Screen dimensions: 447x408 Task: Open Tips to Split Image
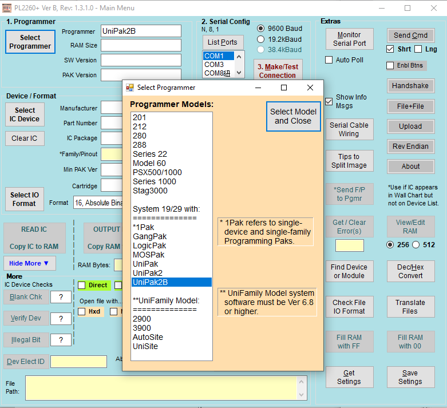click(x=350, y=161)
